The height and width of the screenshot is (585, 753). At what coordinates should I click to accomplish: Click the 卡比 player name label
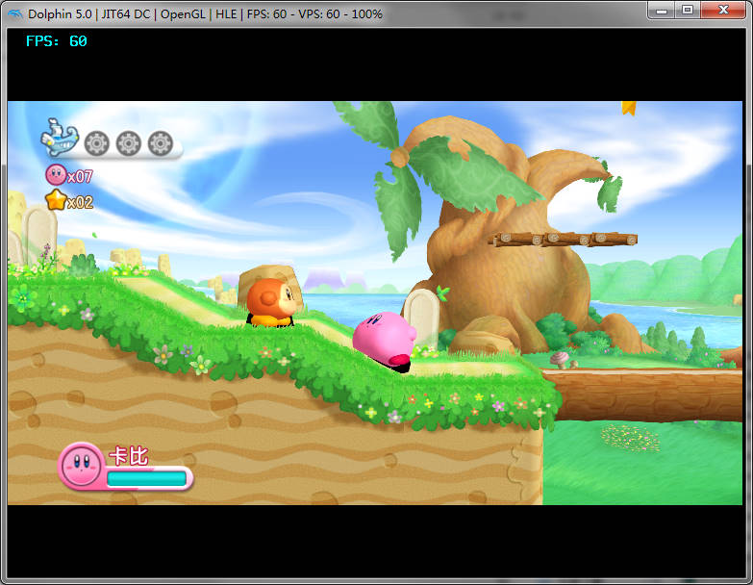pyautogui.click(x=129, y=456)
